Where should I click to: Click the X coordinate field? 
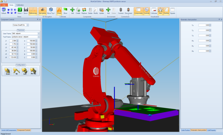(x=31, y=41)
